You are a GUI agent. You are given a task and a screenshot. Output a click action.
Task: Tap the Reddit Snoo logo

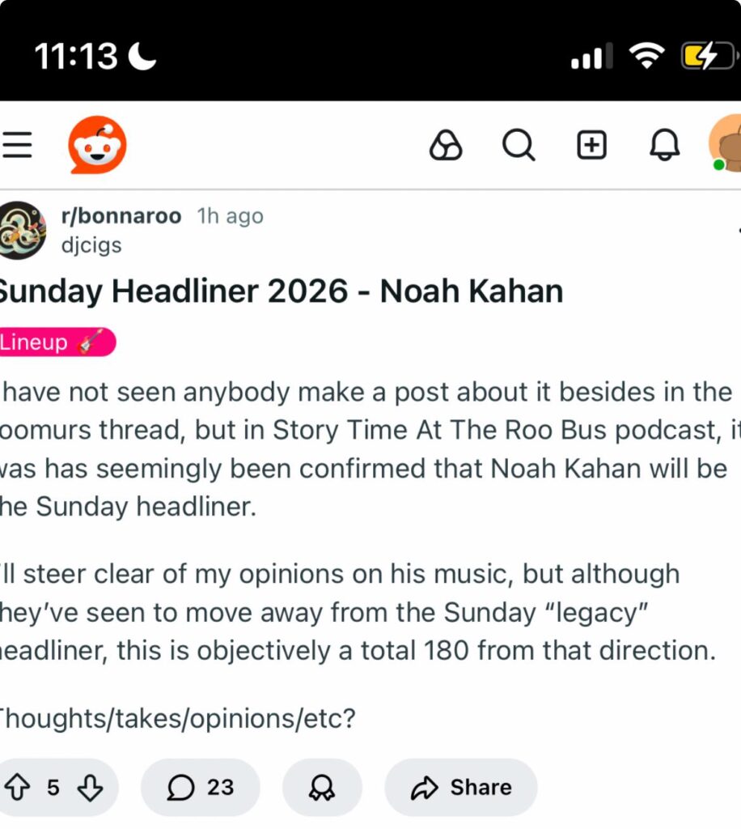97,146
